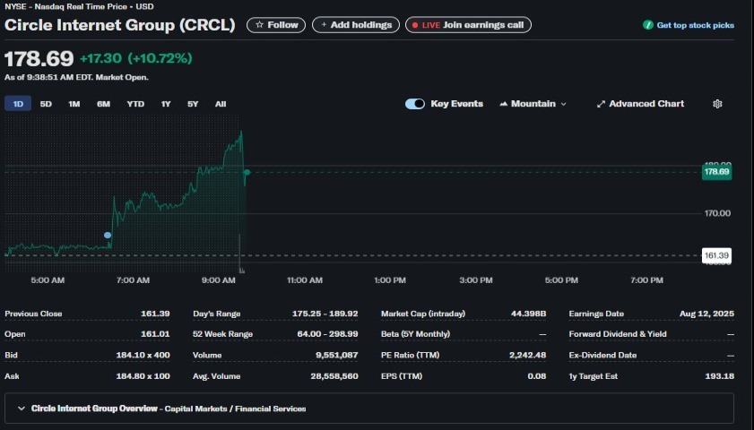Click the Beta (5Y Monthly) label

415,334
